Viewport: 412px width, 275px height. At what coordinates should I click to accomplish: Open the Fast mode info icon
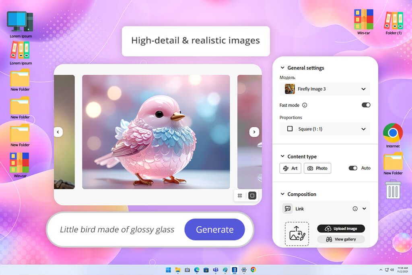tap(305, 105)
